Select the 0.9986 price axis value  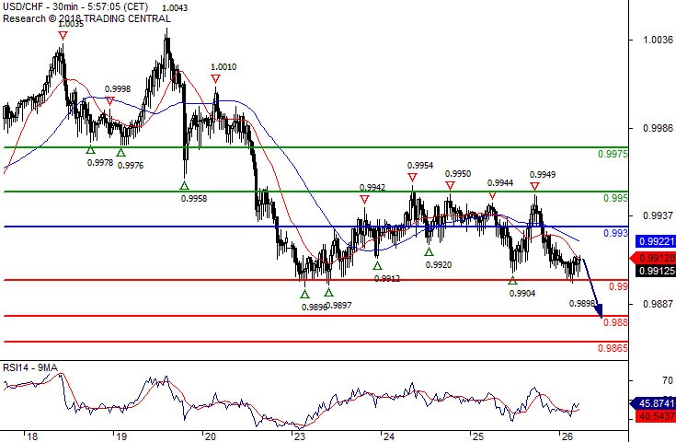tap(658, 128)
